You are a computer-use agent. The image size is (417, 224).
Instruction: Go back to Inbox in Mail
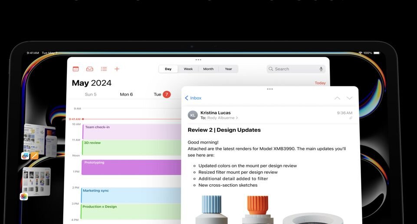click(x=193, y=98)
